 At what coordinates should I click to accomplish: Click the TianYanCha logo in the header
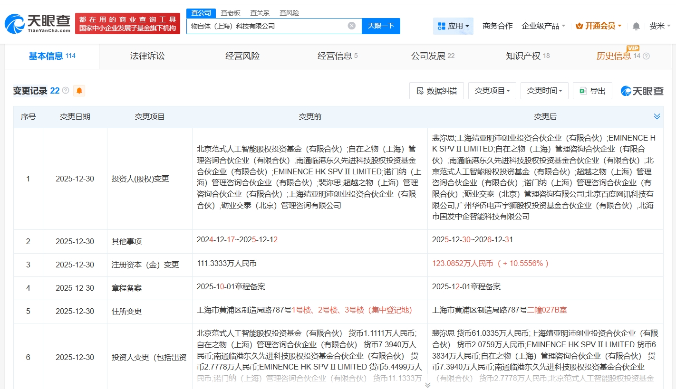37,23
